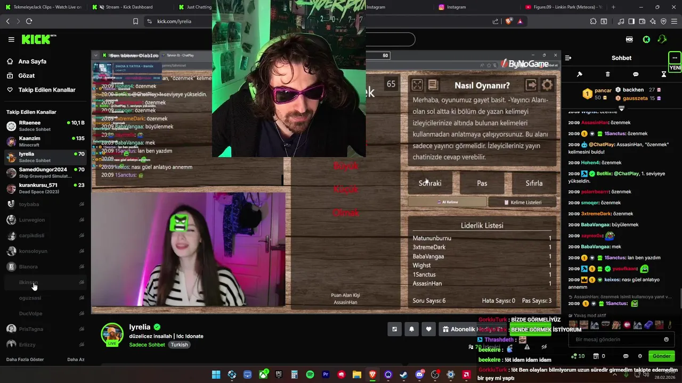This screenshot has width=682, height=383.
Task: Click the green K profile icon
Action: pos(646,39)
